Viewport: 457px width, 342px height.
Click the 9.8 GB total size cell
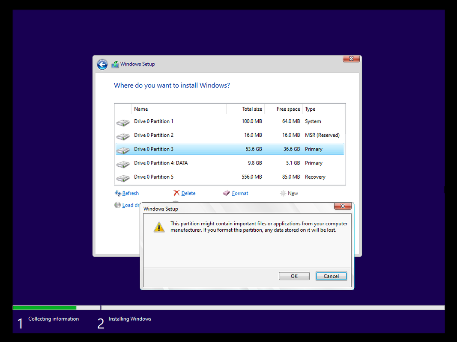click(x=255, y=163)
